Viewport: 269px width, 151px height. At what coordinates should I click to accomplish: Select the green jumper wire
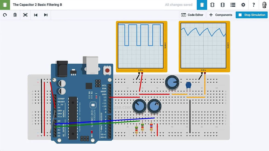97,124
